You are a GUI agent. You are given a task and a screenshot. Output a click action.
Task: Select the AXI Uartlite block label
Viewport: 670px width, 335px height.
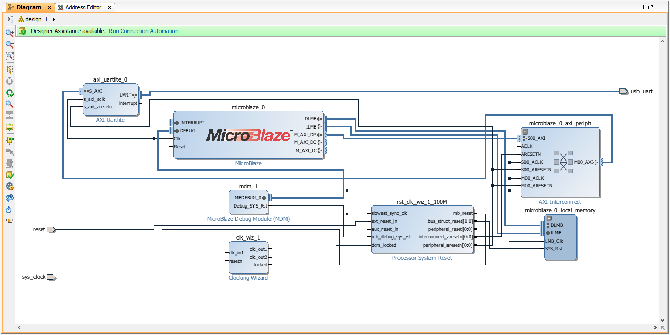110,120
